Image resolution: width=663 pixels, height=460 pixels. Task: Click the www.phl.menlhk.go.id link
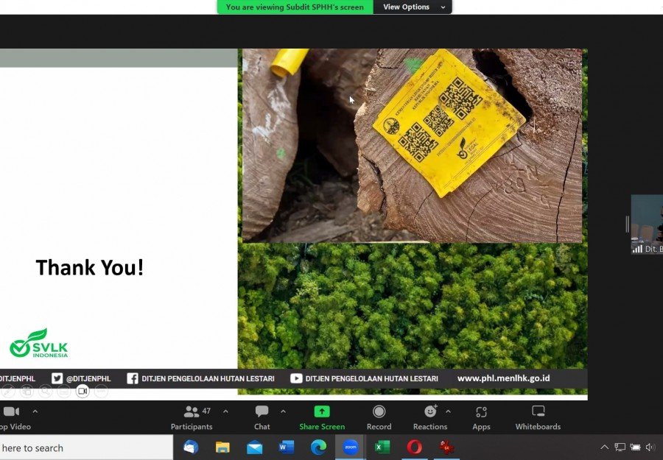pyautogui.click(x=504, y=378)
